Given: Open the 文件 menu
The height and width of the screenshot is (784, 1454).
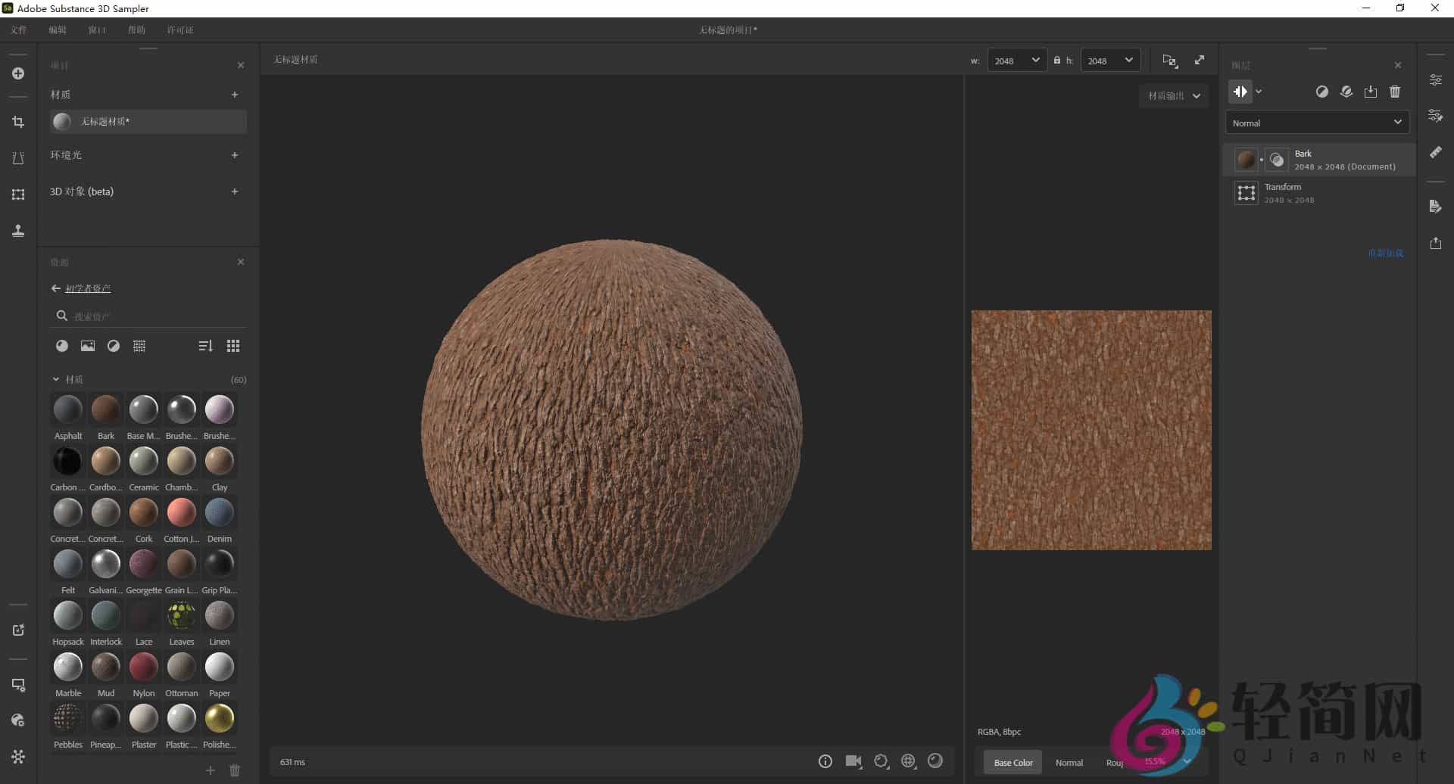Looking at the screenshot, I should tap(19, 30).
